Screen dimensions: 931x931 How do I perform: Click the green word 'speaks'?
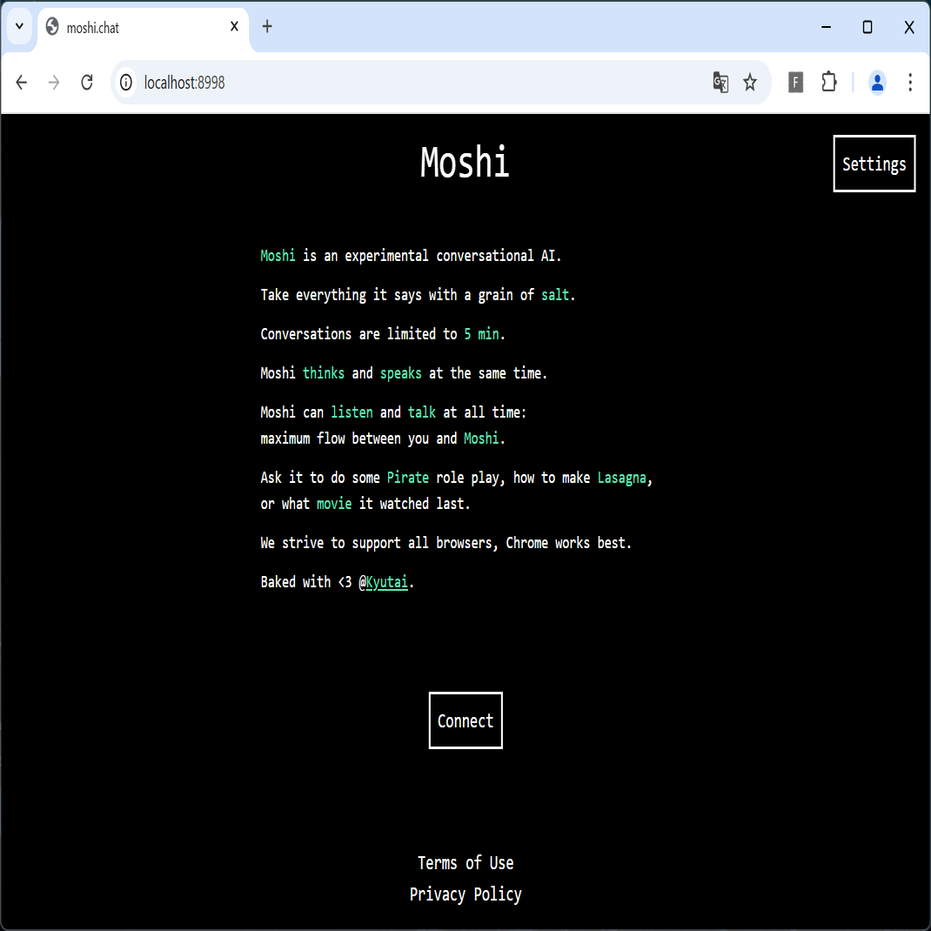pos(401,373)
